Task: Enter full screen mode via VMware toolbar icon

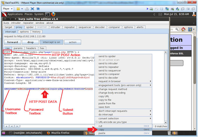Action: 33,9
